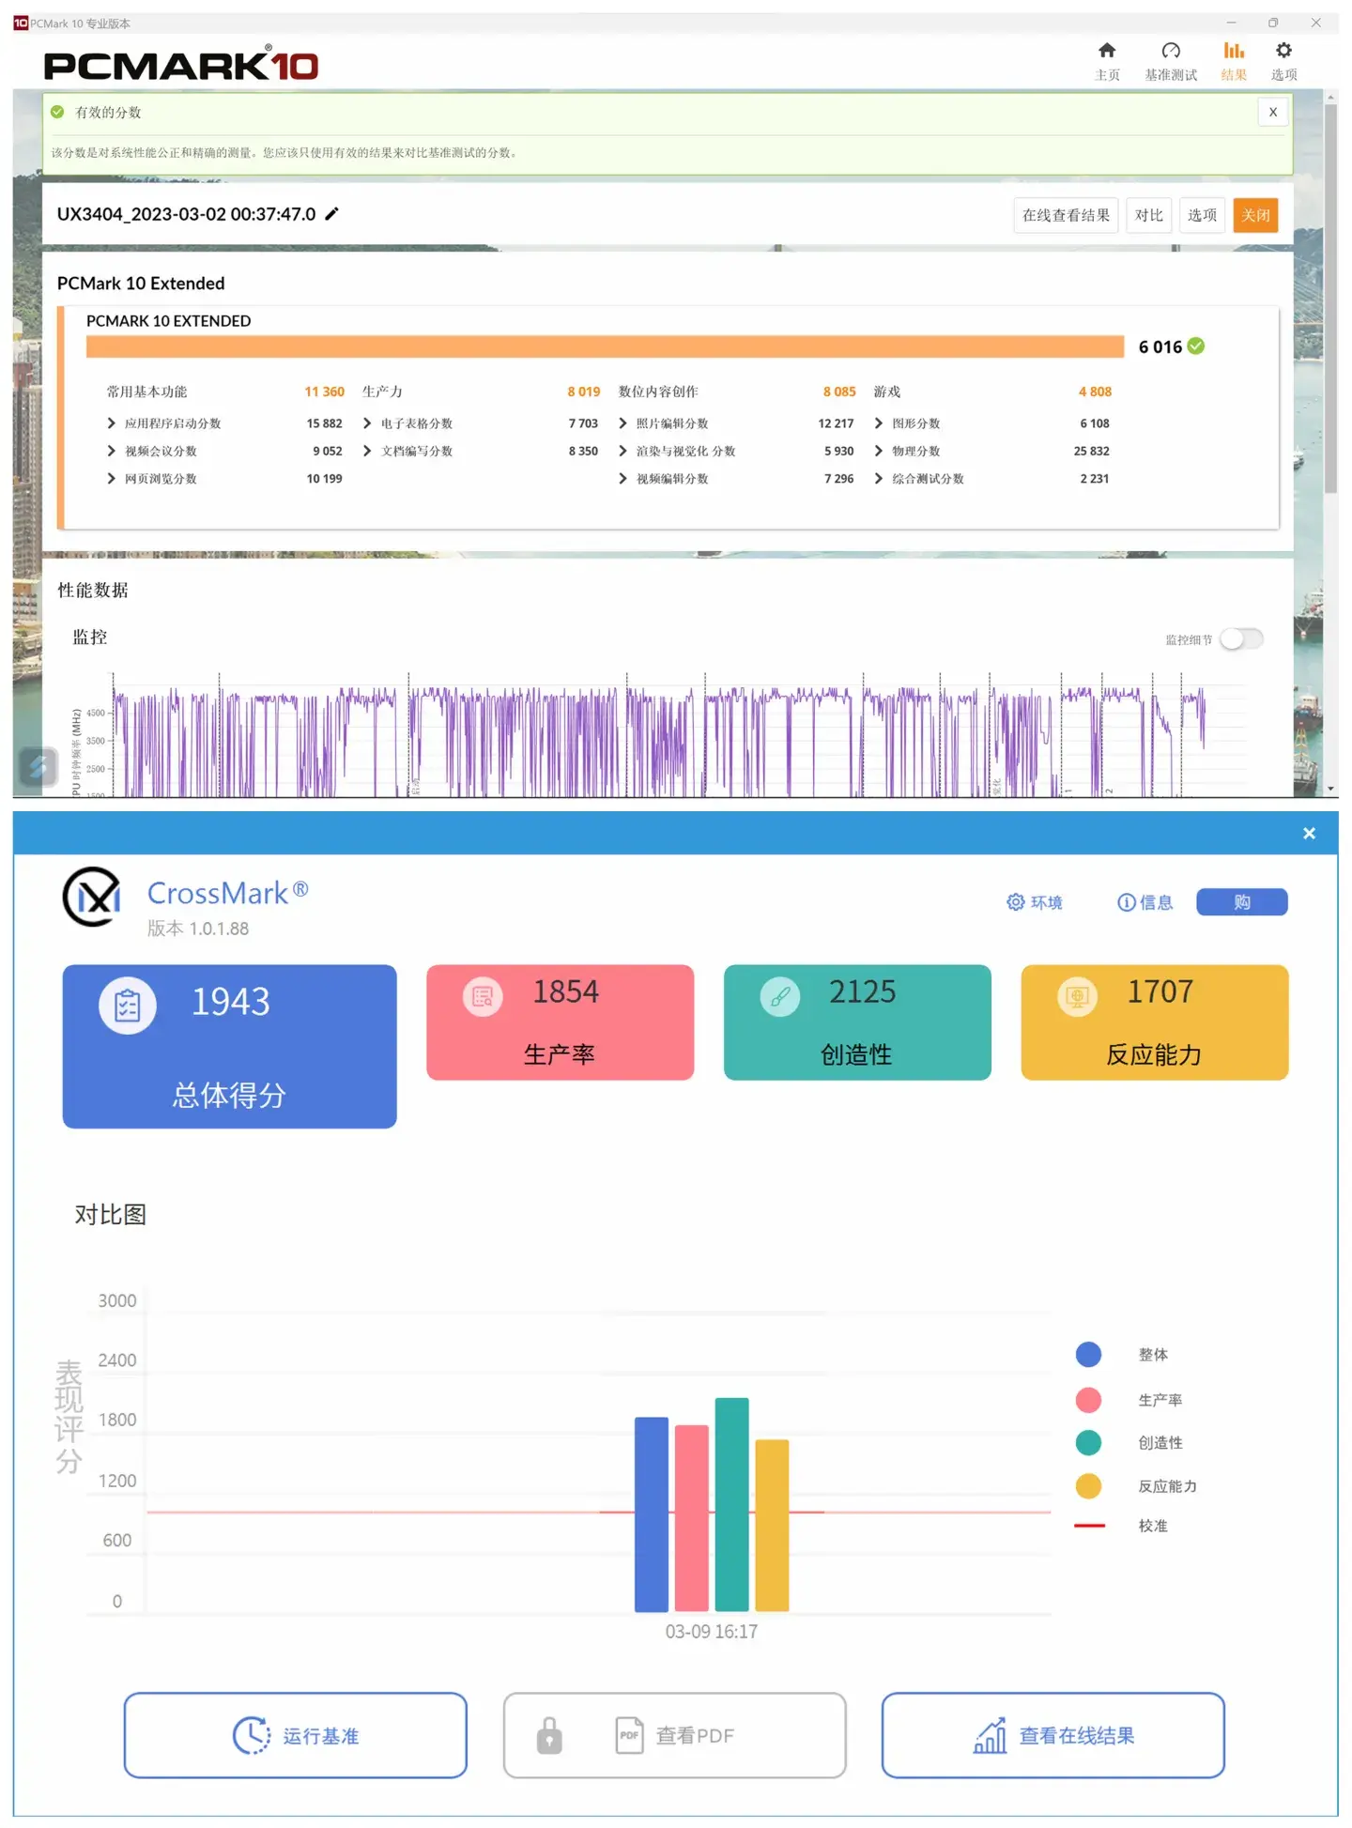Click the 创造性 2125 score card
The image size is (1352, 1828).
coord(857,1022)
